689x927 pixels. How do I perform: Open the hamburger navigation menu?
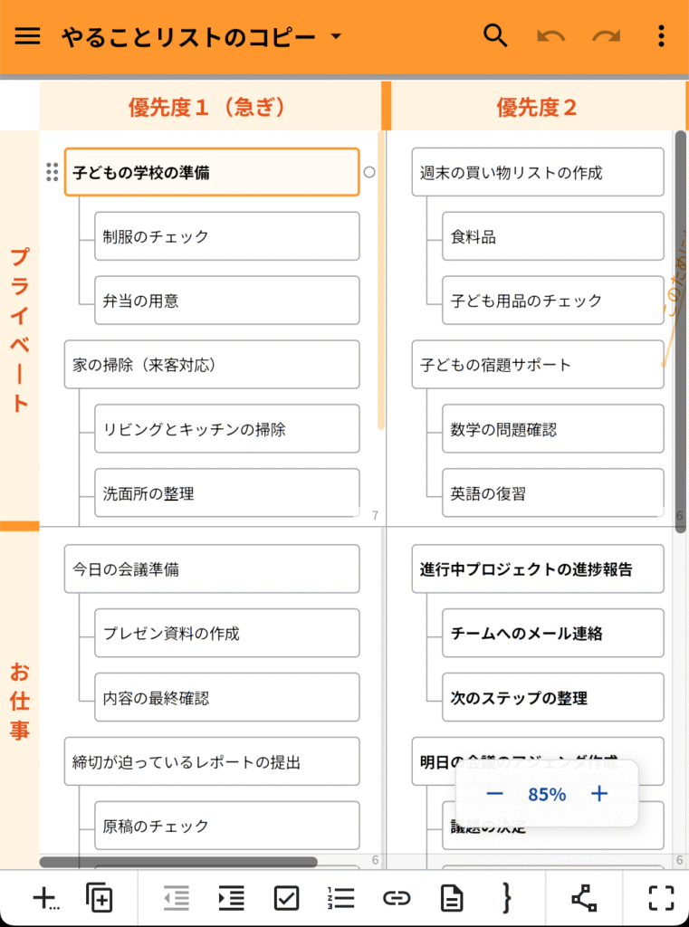click(x=27, y=35)
